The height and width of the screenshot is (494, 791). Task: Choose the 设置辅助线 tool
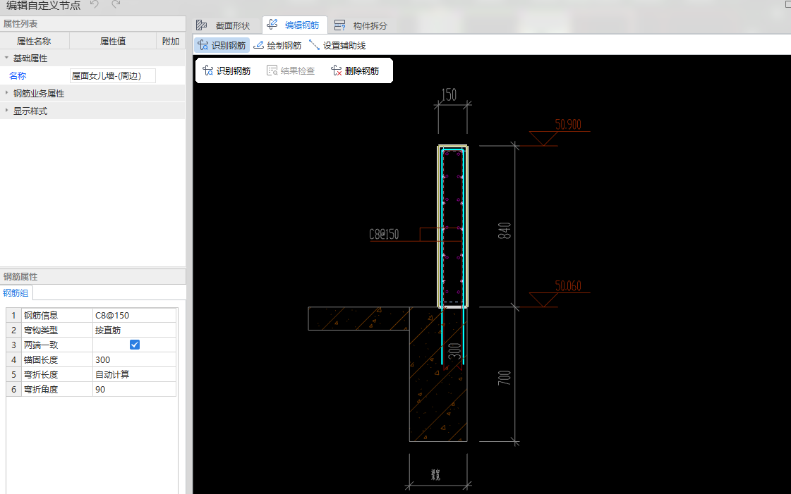(337, 45)
